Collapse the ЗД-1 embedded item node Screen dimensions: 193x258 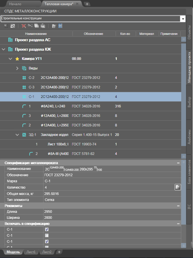click(x=17, y=135)
